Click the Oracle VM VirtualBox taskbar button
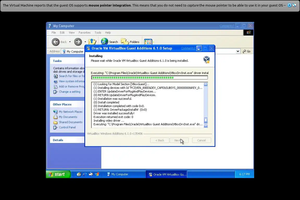300x200 pixels. pyautogui.click(x=166, y=174)
